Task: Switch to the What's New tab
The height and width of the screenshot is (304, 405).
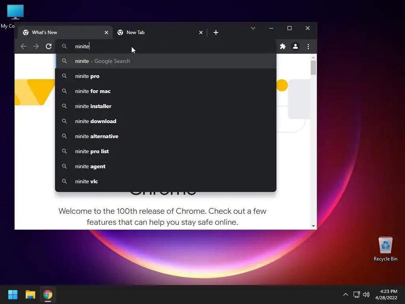Action: pyautogui.click(x=65, y=32)
